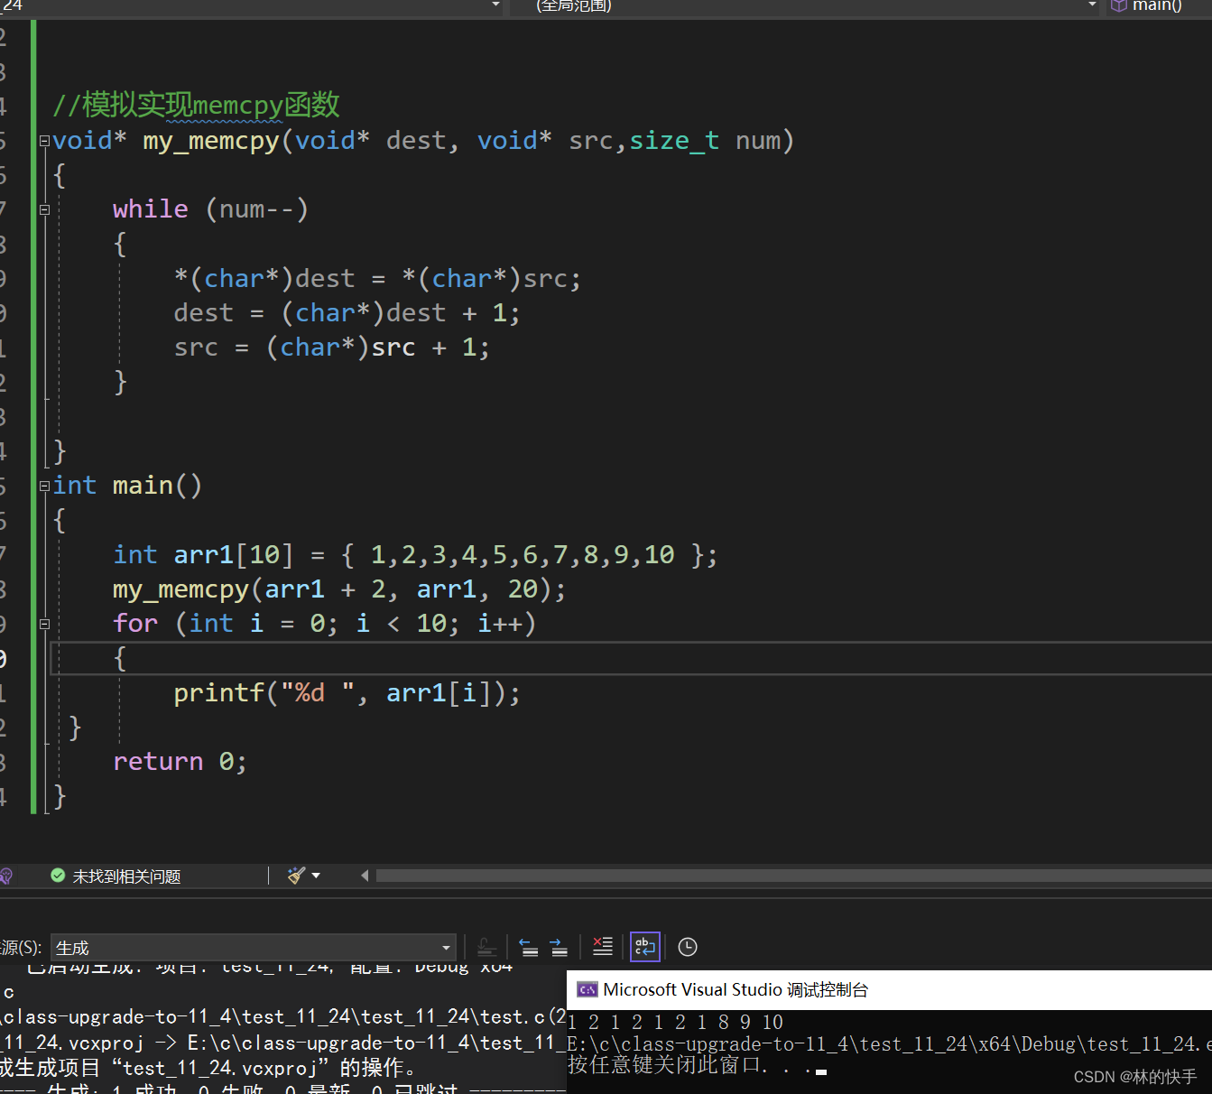Click the my_memcpy(arr1 + 2, arr1, 20) call
The image size is (1212, 1094).
pyautogui.click(x=339, y=589)
